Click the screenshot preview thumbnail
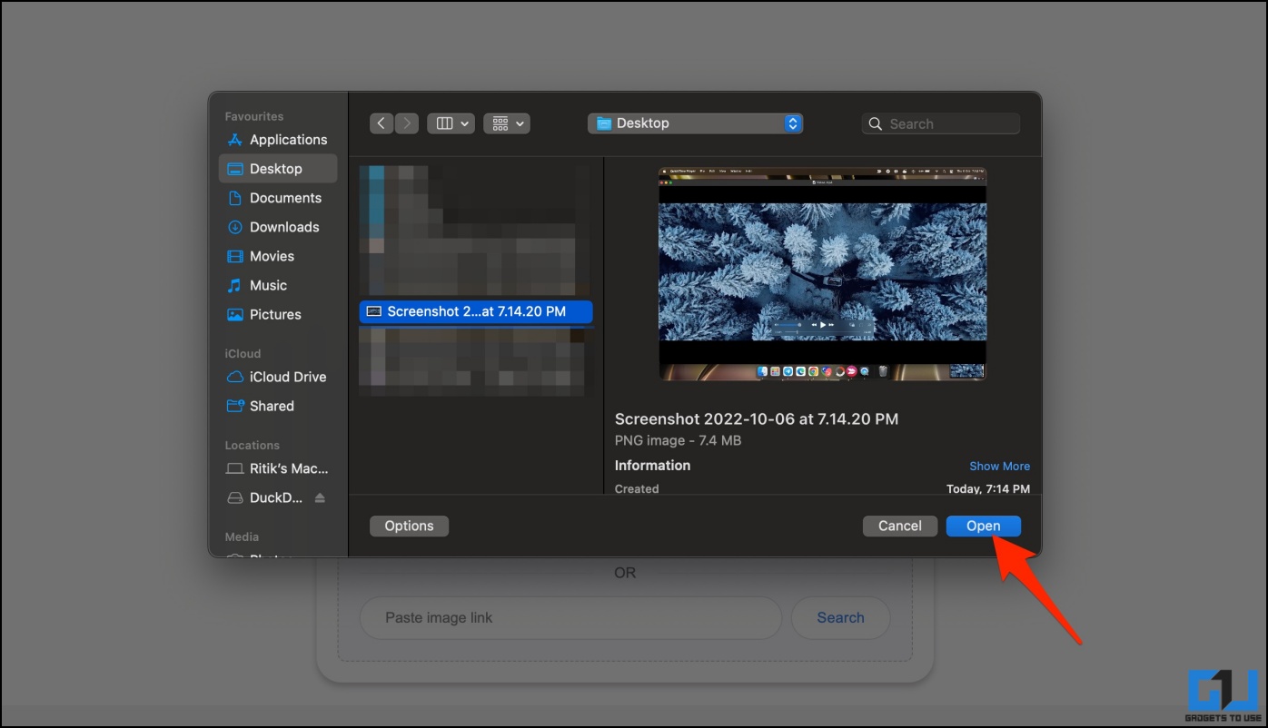Screen dimensions: 1268x728 point(823,273)
